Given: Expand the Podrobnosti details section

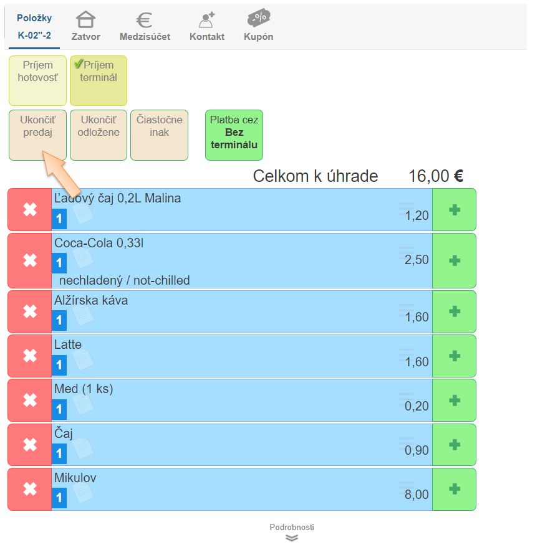Looking at the screenshot, I should tap(292, 533).
